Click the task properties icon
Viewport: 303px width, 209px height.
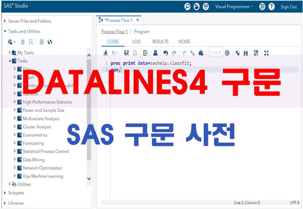(31, 42)
